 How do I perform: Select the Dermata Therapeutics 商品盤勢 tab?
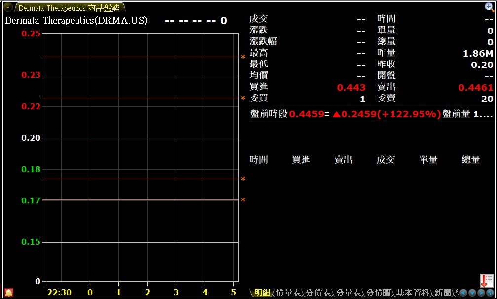point(69,7)
